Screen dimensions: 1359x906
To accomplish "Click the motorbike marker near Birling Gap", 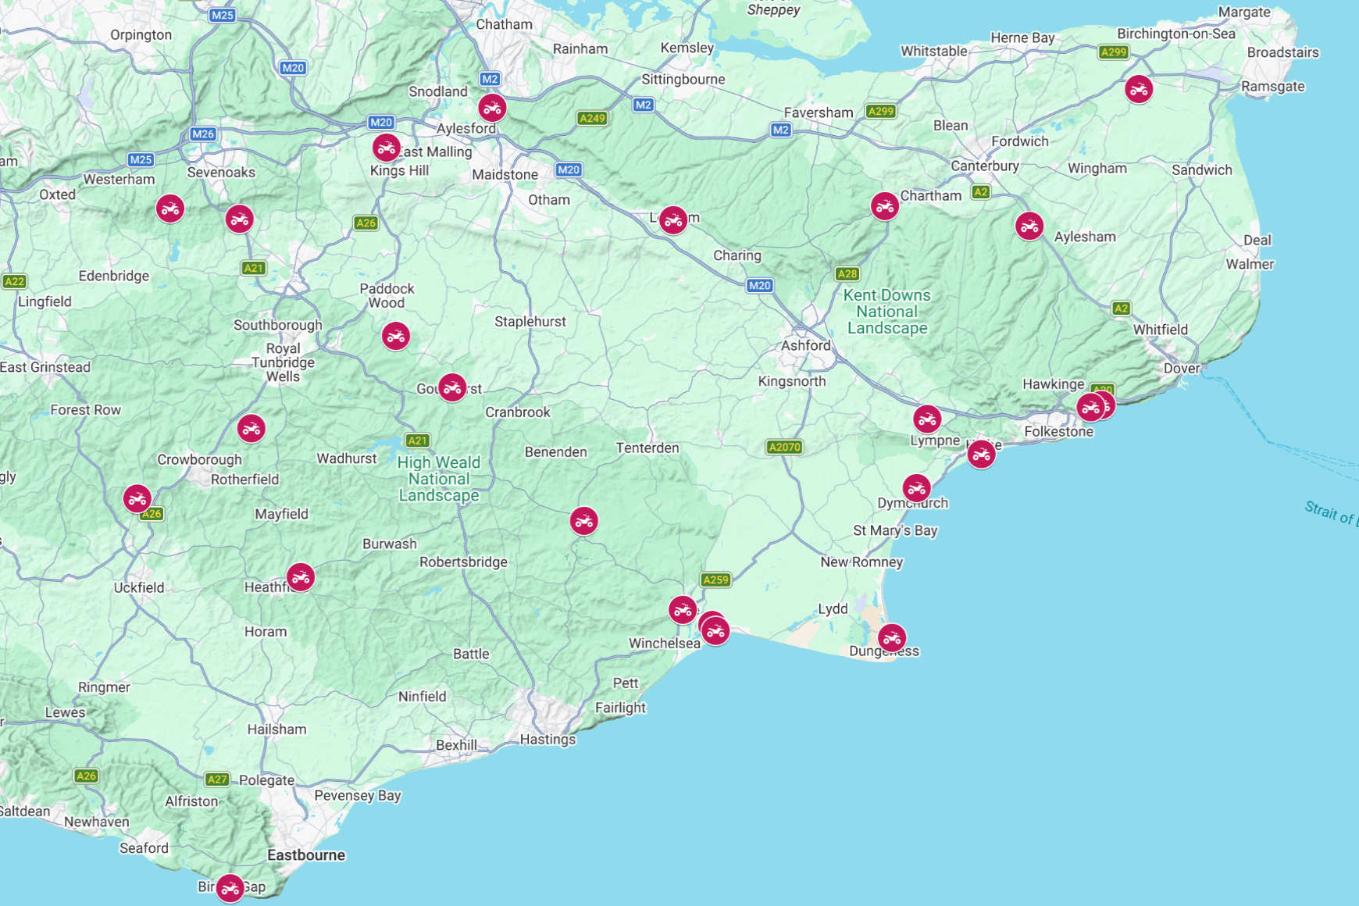I will [x=230, y=888].
